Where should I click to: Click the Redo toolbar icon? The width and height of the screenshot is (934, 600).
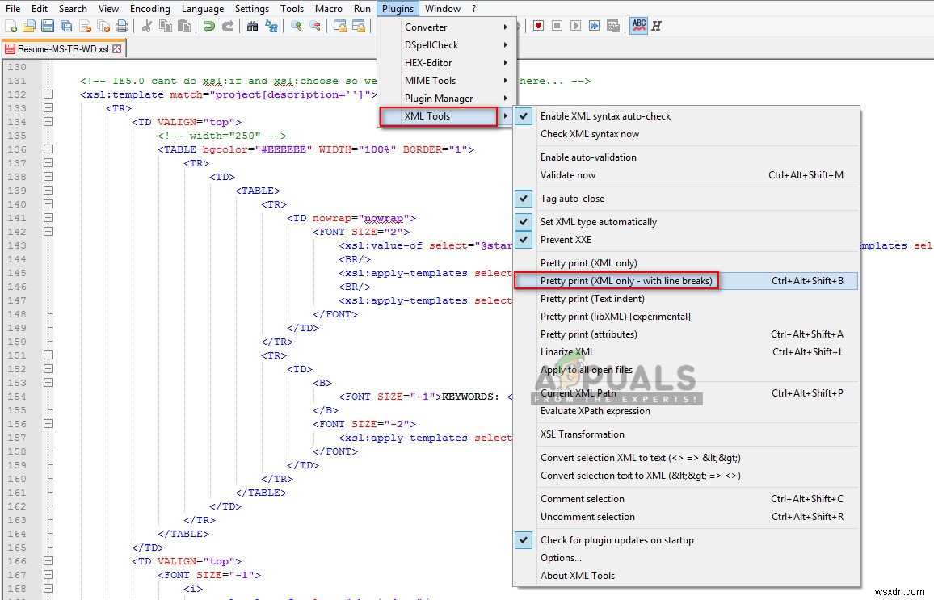[x=228, y=26]
